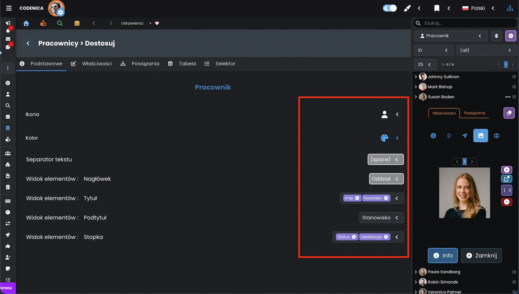Viewport: 519px width, 294px height.
Task: Open the Stanowisko subtitle dropdown
Action: pyautogui.click(x=381, y=218)
